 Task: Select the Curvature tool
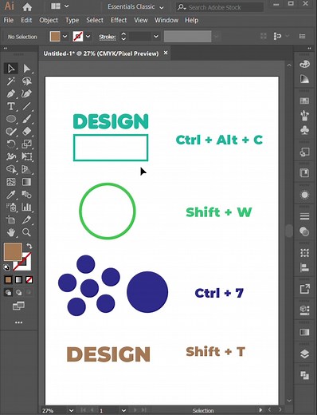pyautogui.click(x=26, y=94)
